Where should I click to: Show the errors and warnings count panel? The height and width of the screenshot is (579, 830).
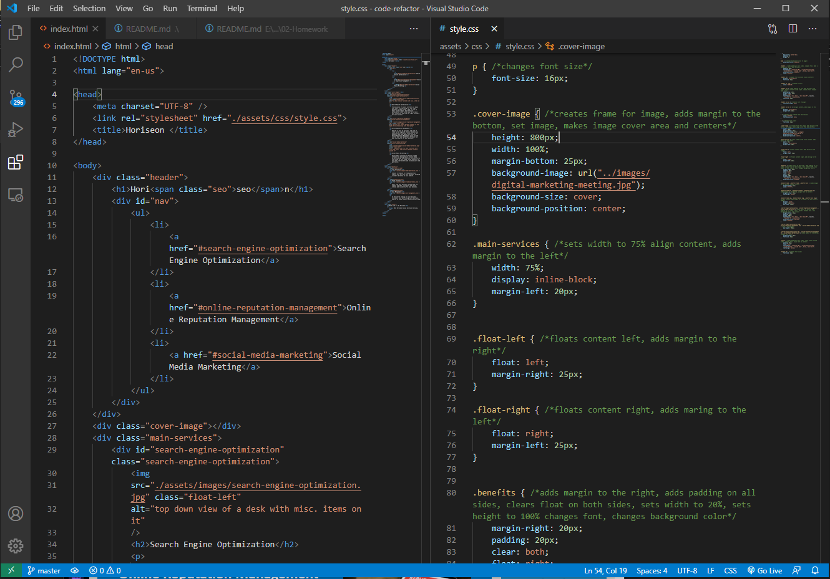[105, 570]
